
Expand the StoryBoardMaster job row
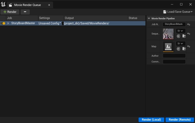click(8, 23)
